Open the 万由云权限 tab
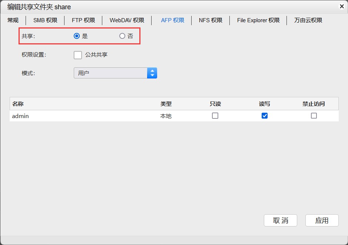 click(x=308, y=20)
